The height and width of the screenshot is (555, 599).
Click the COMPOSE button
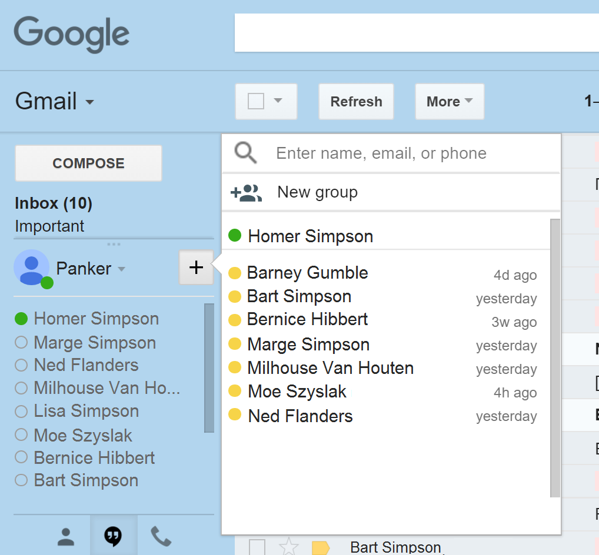click(x=88, y=163)
